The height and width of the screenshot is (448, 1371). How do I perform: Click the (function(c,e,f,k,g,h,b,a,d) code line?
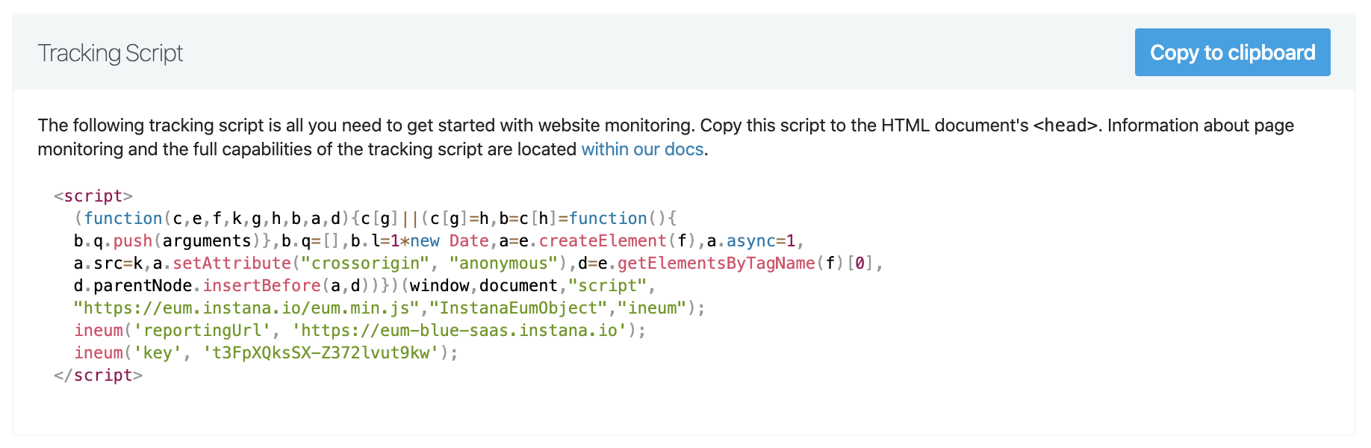pos(375,218)
